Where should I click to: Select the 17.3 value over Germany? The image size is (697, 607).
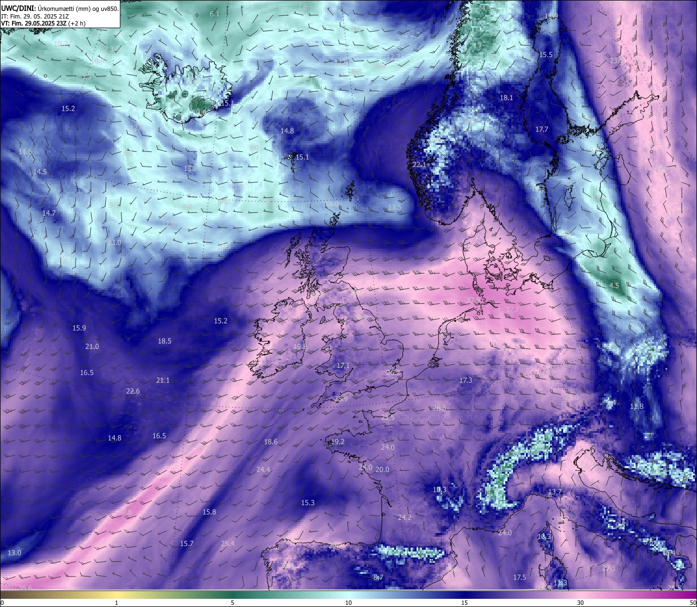pyautogui.click(x=466, y=380)
